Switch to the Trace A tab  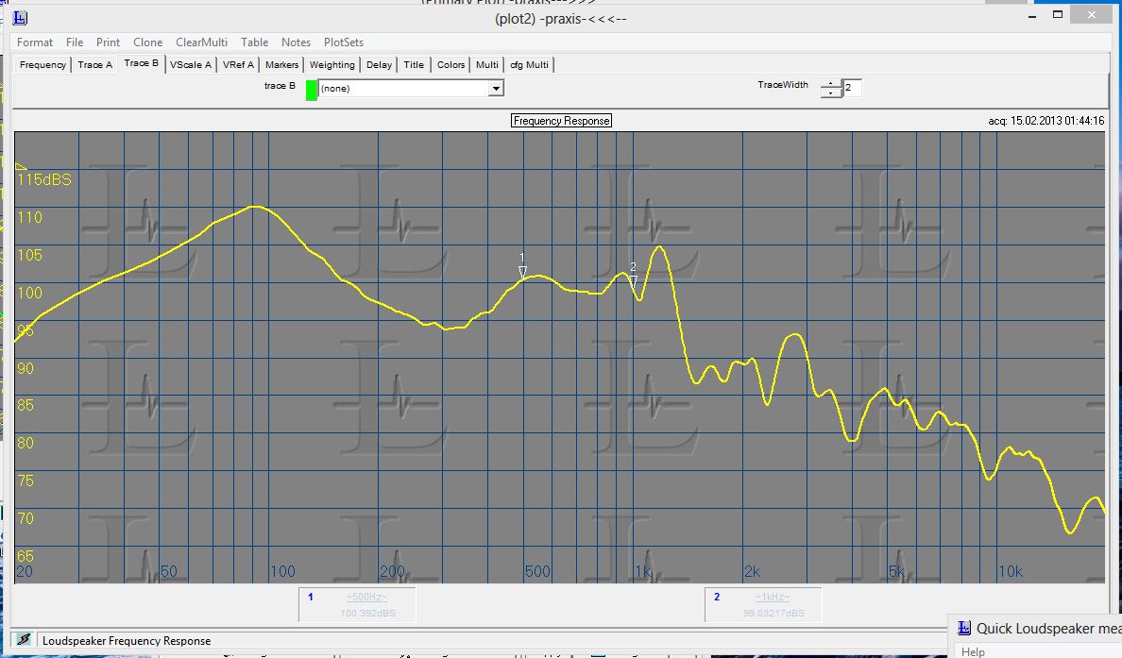click(95, 64)
